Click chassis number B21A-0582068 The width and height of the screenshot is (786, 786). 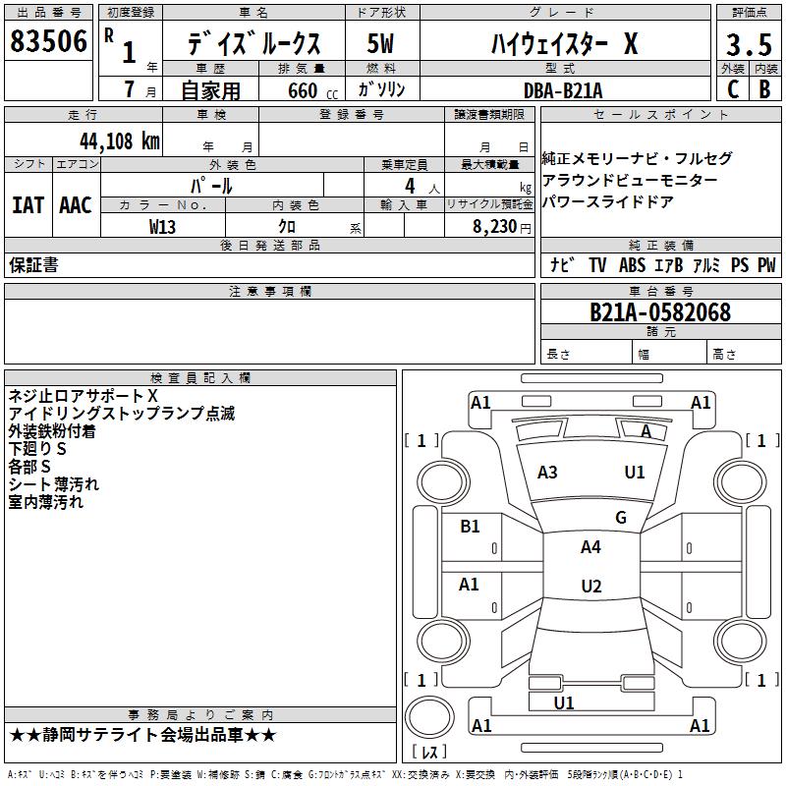660,312
